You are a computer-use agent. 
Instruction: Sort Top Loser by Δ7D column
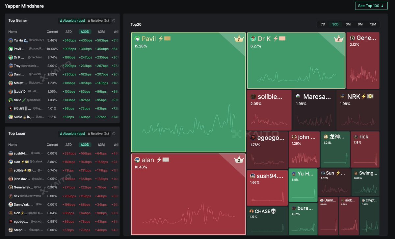pyautogui.click(x=68, y=145)
